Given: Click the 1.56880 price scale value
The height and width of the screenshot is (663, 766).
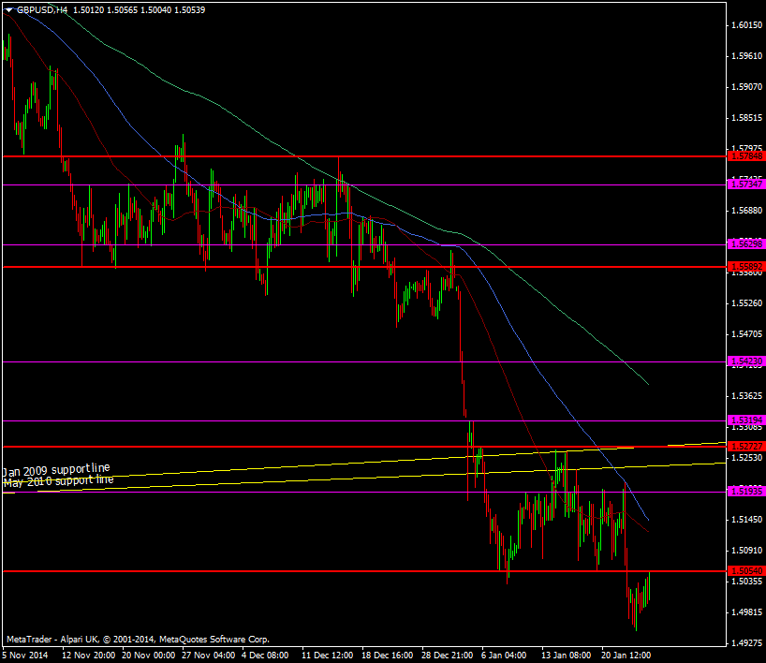Looking at the screenshot, I should coord(746,211).
